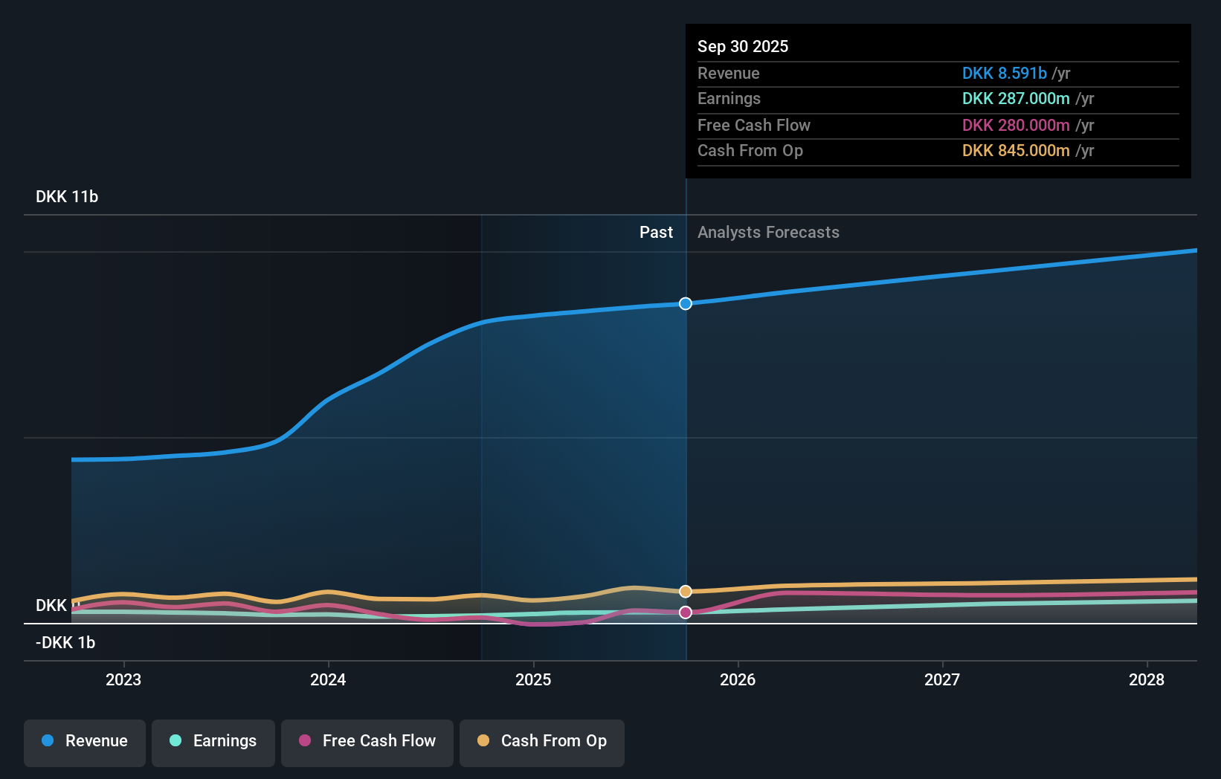Click the vertical forecast divider line
Screen dimensions: 1221x779
pyautogui.click(x=686, y=446)
